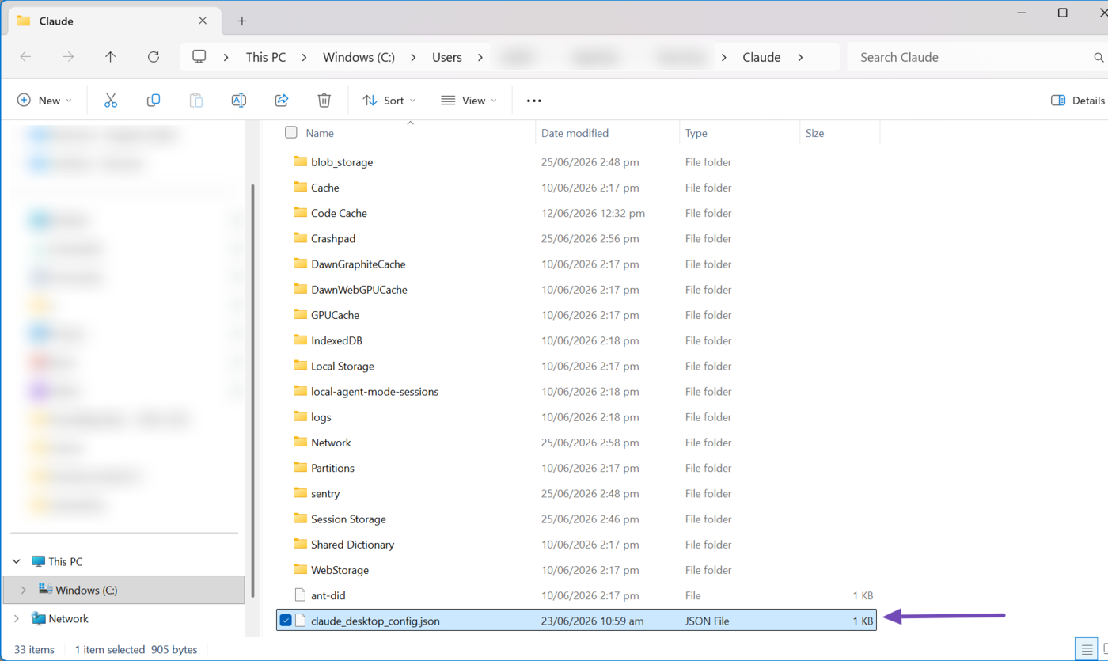Expand chevron after Windows (C:) in address bar
This screenshot has height=661, width=1108.
(413, 57)
